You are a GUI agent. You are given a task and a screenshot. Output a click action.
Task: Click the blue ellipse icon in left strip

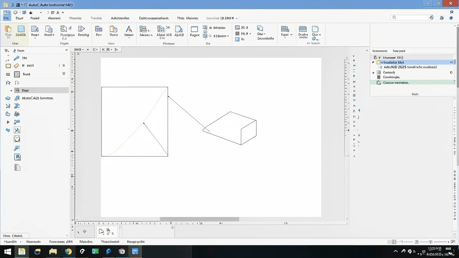tap(8, 98)
